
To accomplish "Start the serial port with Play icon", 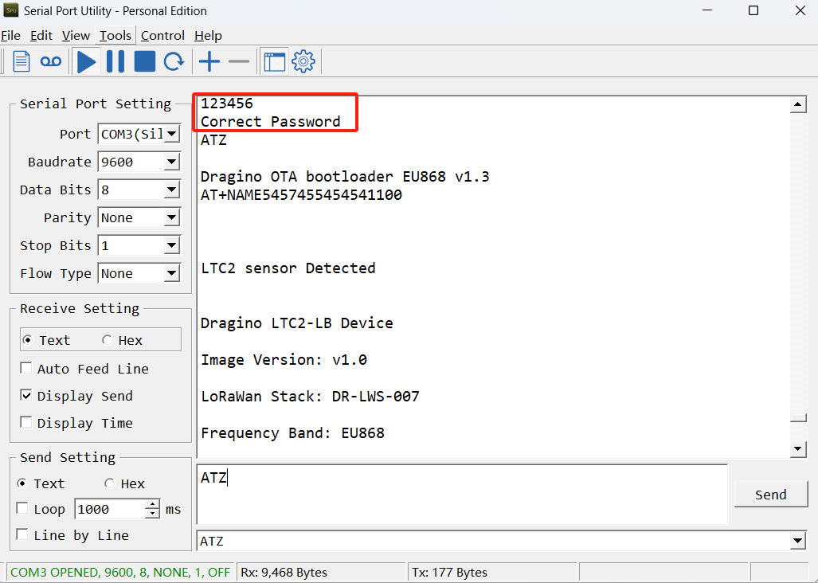I will 87,61.
